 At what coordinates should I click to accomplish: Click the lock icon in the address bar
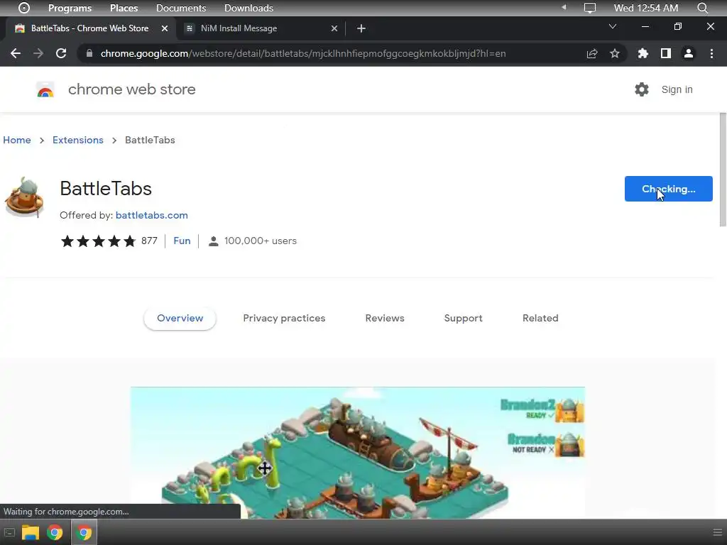[x=89, y=53]
